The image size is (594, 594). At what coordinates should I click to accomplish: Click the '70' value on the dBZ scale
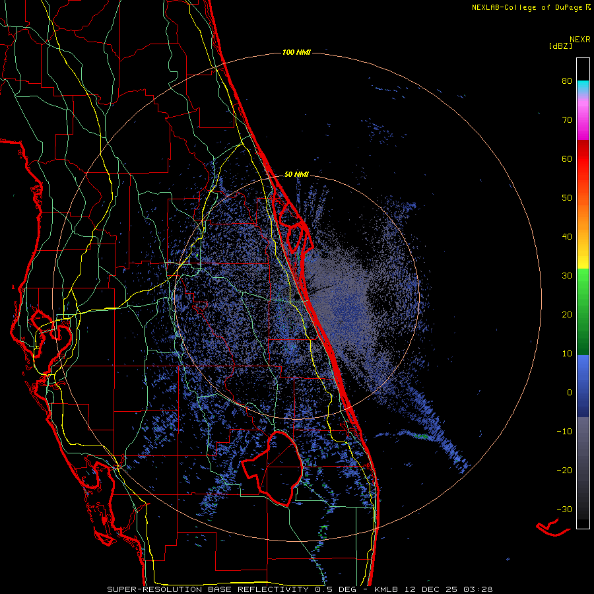[567, 119]
